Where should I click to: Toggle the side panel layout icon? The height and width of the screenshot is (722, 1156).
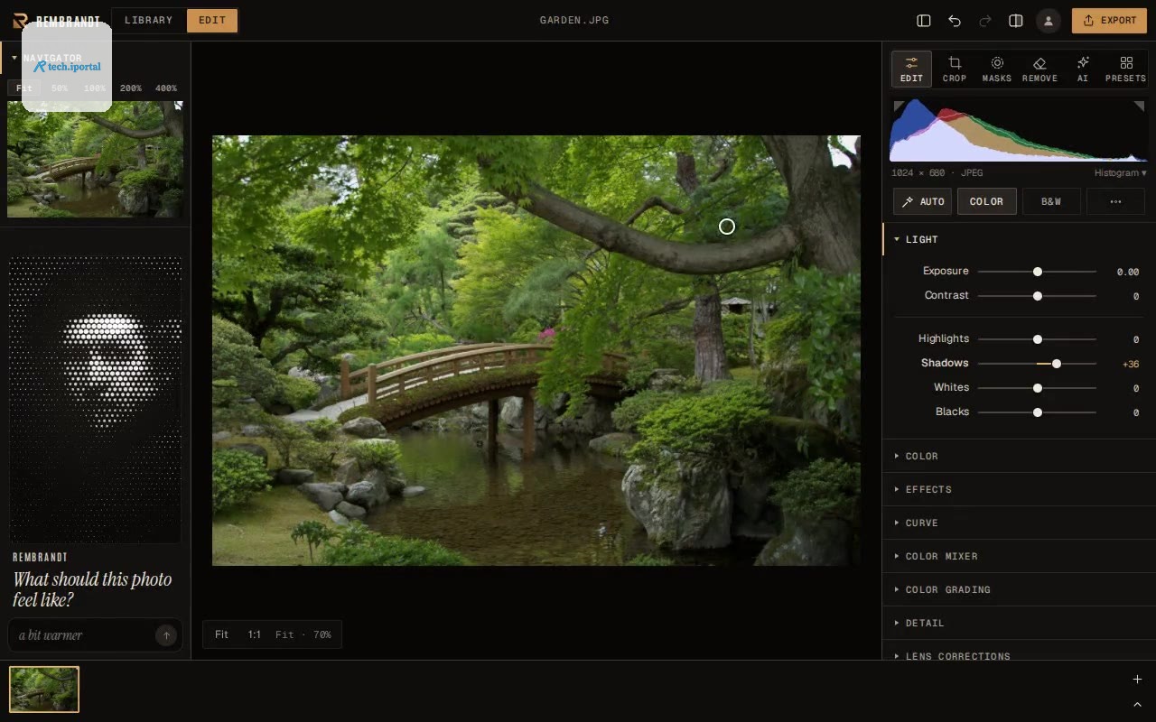point(924,20)
